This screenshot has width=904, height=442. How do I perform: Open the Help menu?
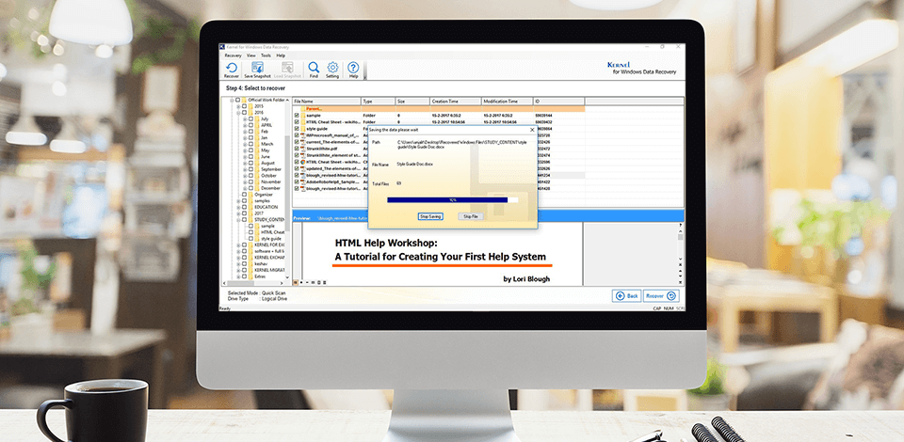(281, 55)
